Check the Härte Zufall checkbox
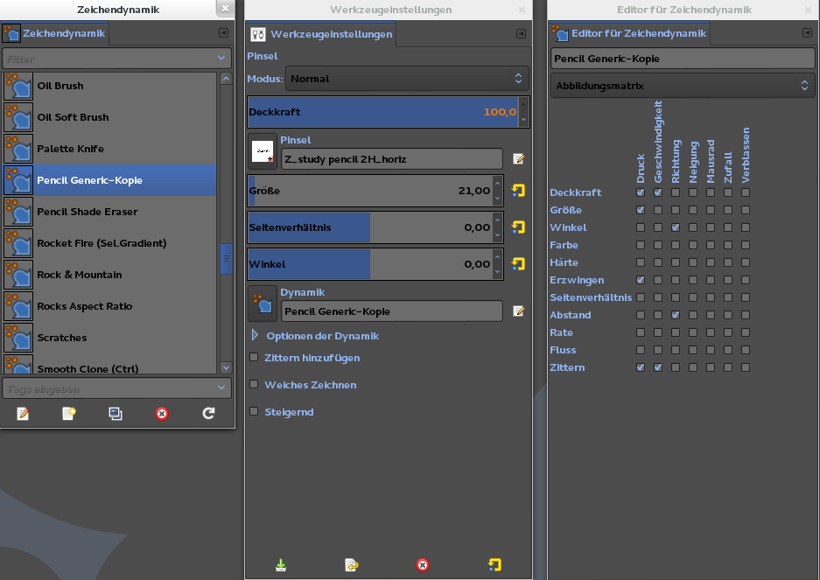The image size is (820, 580). pyautogui.click(x=728, y=262)
